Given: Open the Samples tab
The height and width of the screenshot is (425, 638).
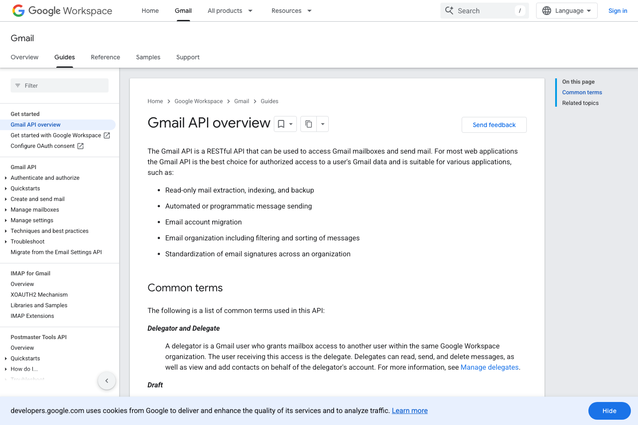Looking at the screenshot, I should coord(148,57).
